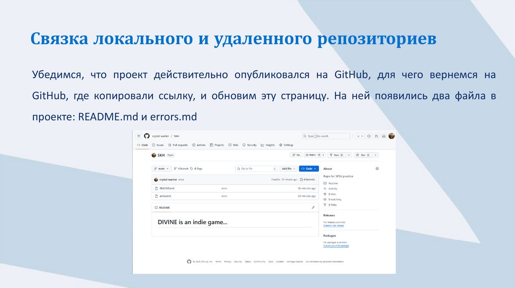Open pull requests icon in top header

coord(376,136)
